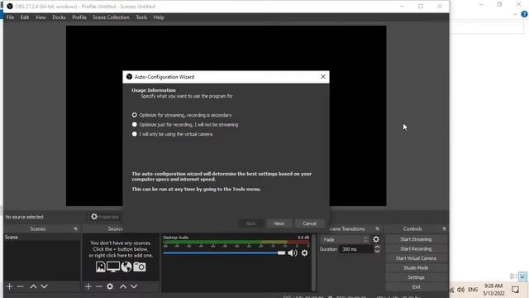Remove selected source with minus icon
This screenshot has height=298, width=529.
tap(99, 286)
